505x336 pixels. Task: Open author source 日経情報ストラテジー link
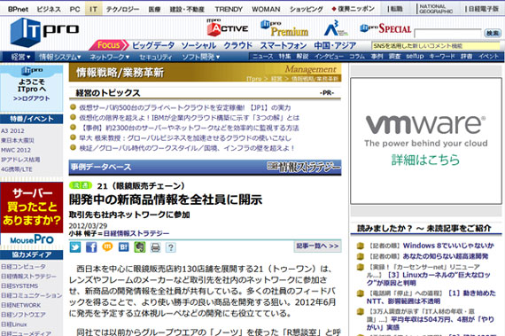click(x=136, y=233)
